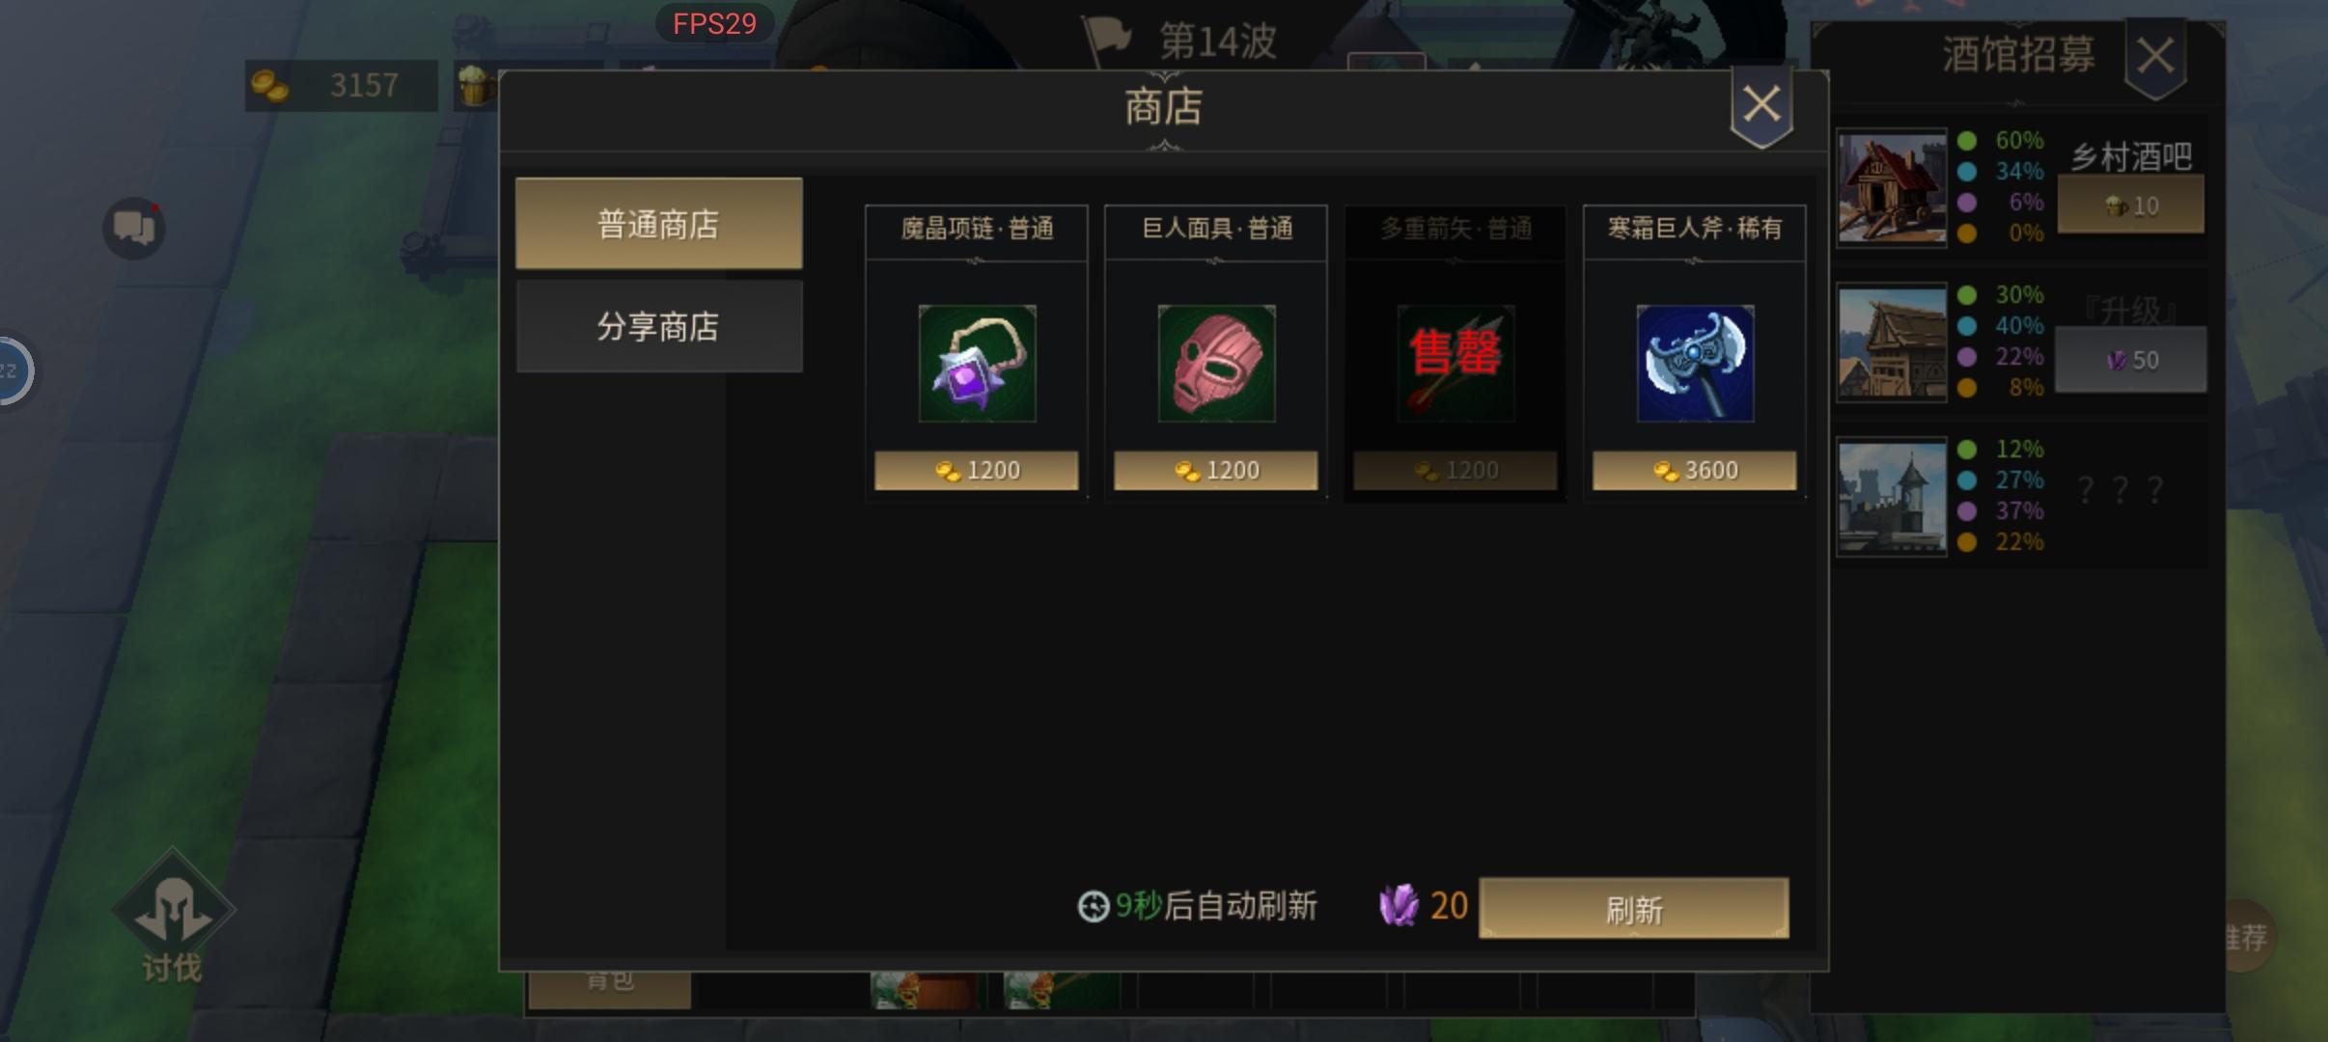Screen dimensions: 2328x1042
Task: Switch to the 普通商店 tab
Action: click(x=659, y=224)
